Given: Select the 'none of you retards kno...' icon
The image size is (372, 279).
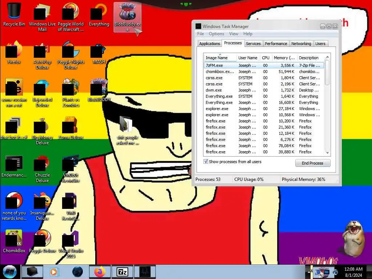Looking at the screenshot, I should point(14,206).
